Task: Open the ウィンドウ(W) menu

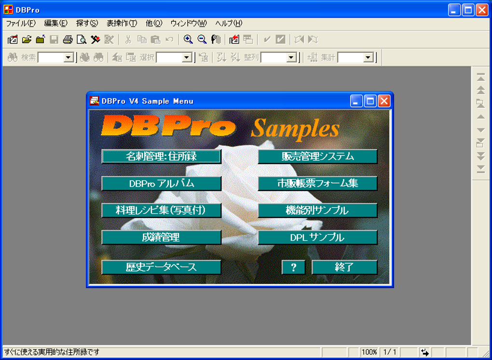Action: point(189,24)
